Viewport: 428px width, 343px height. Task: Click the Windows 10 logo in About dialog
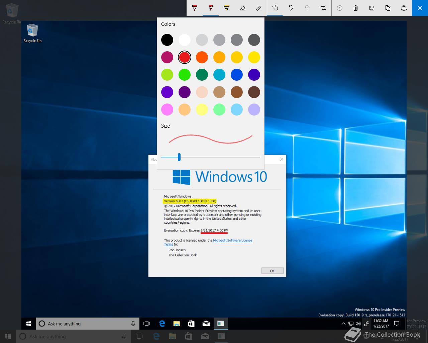(220, 177)
